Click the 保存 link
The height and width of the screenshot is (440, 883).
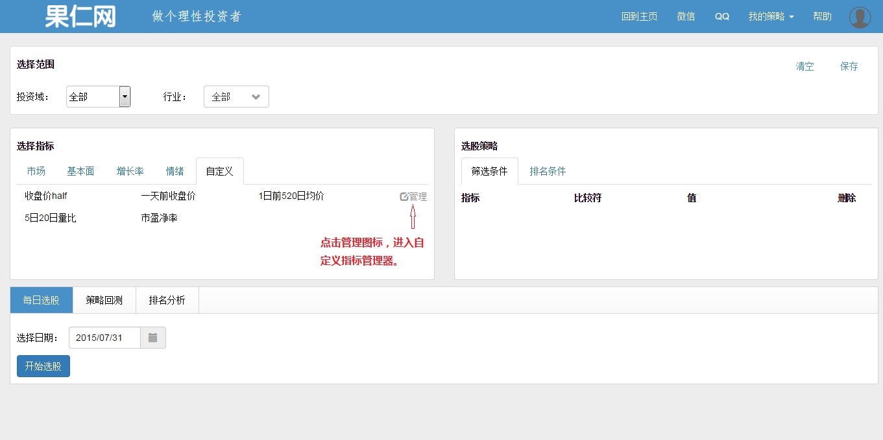tap(849, 66)
